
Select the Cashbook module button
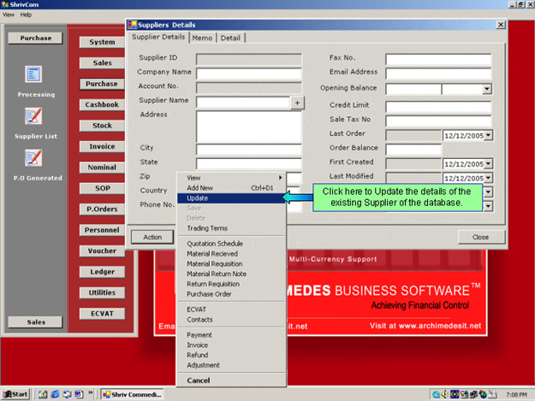click(102, 104)
